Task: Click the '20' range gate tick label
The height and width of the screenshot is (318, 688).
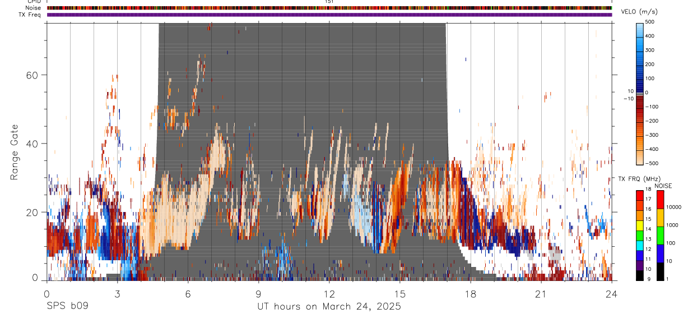Action: pyautogui.click(x=33, y=212)
